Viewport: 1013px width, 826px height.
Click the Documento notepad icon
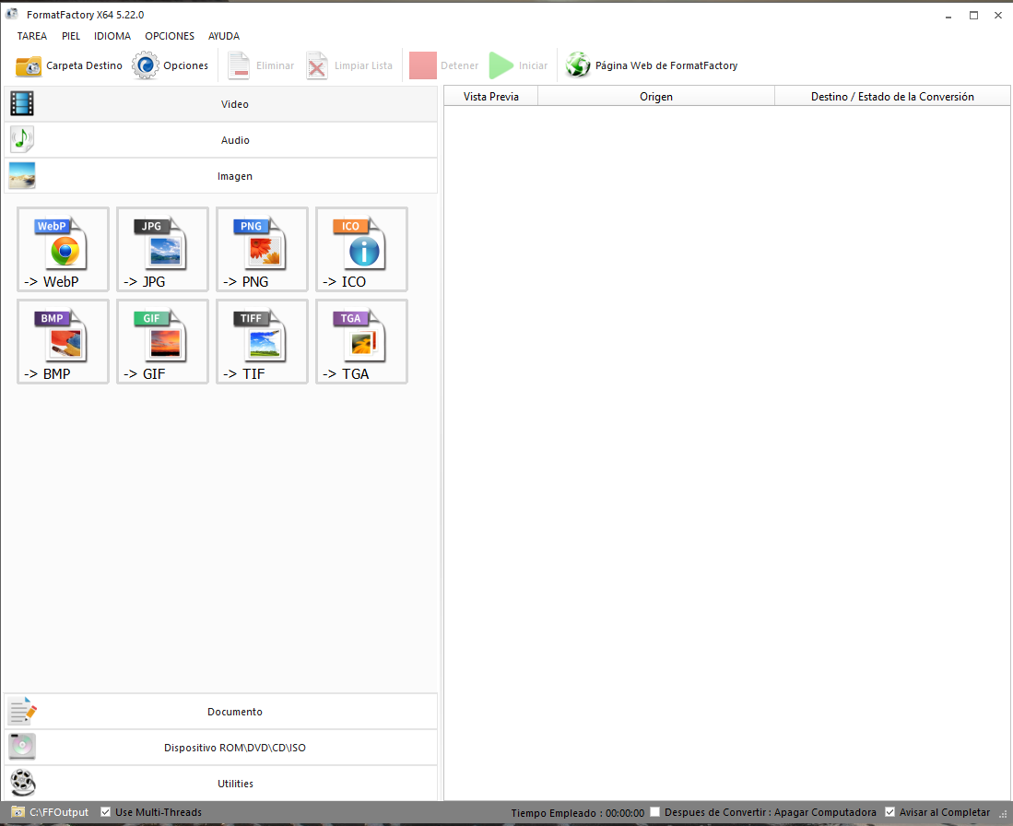[23, 711]
